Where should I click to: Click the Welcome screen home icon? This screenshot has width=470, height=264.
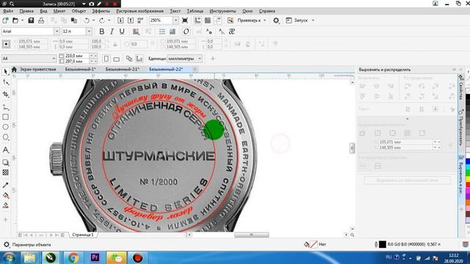[x=14, y=69]
